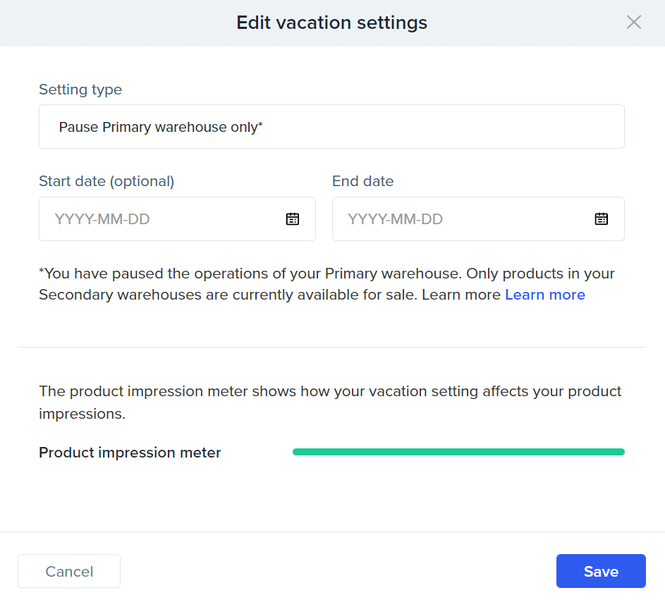Open the End date calendar picker icon
The height and width of the screenshot is (607, 665).
point(601,219)
